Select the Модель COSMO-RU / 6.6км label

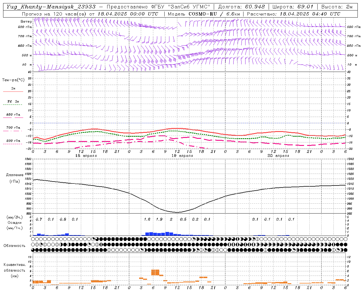click(x=204, y=14)
